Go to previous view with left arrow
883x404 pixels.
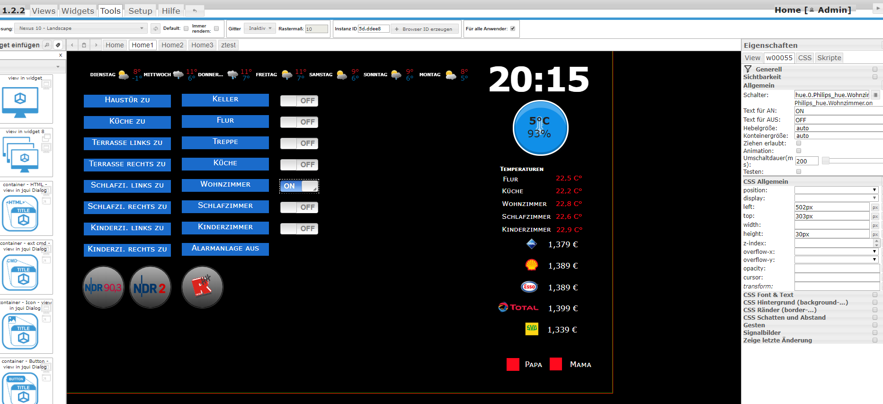[72, 45]
